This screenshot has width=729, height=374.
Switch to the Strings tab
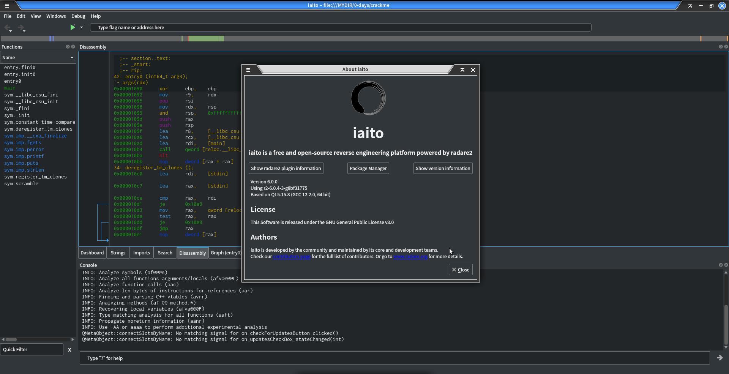pyautogui.click(x=118, y=253)
